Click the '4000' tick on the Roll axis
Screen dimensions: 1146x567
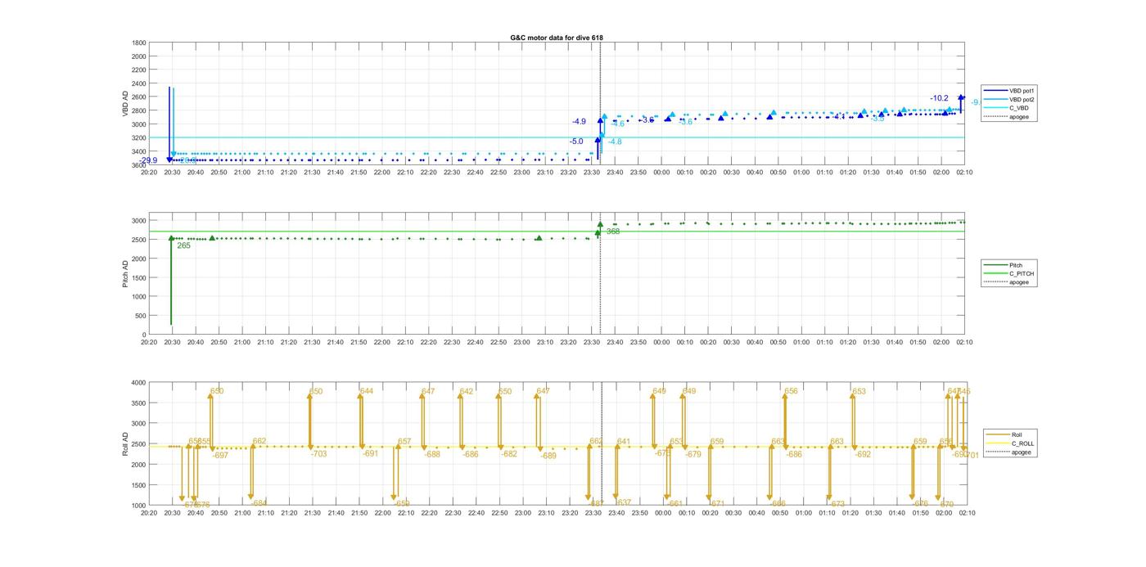coord(138,382)
